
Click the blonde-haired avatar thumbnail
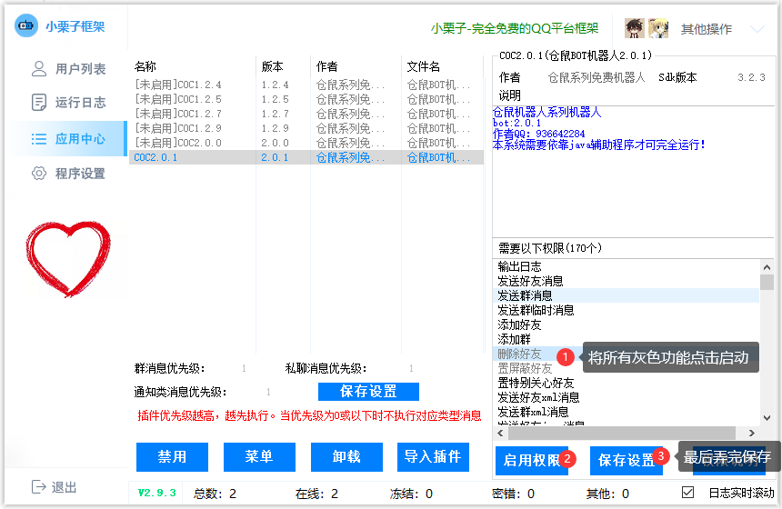(658, 28)
